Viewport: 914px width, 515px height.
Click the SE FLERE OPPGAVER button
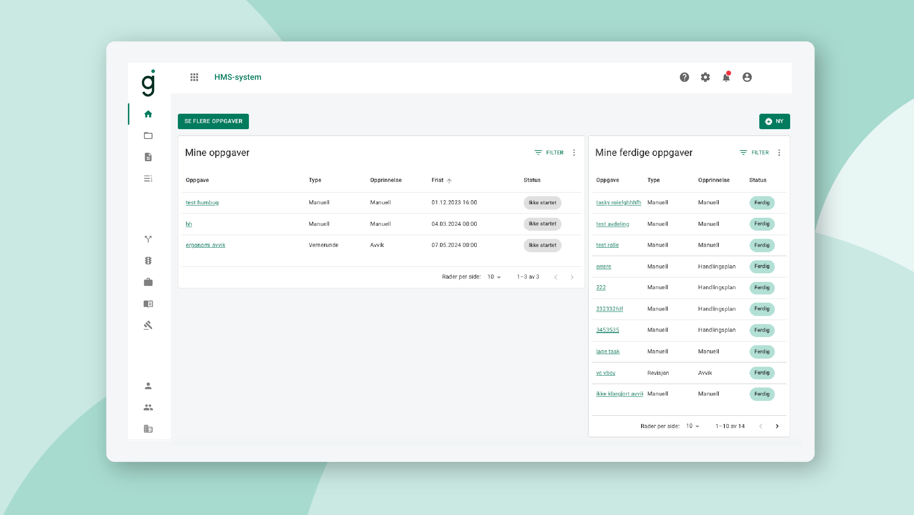pyautogui.click(x=213, y=121)
